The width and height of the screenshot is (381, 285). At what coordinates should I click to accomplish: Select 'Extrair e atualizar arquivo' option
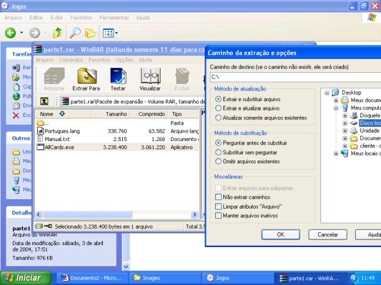pyautogui.click(x=218, y=108)
